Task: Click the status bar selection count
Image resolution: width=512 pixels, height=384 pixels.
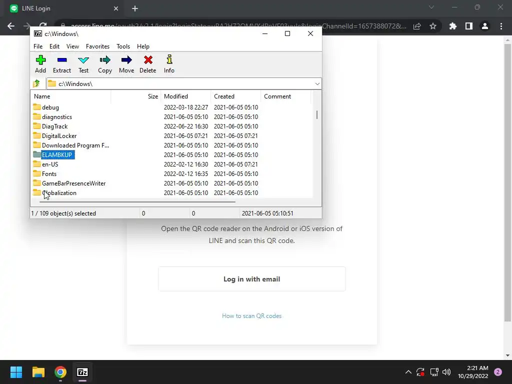Action: click(63, 213)
